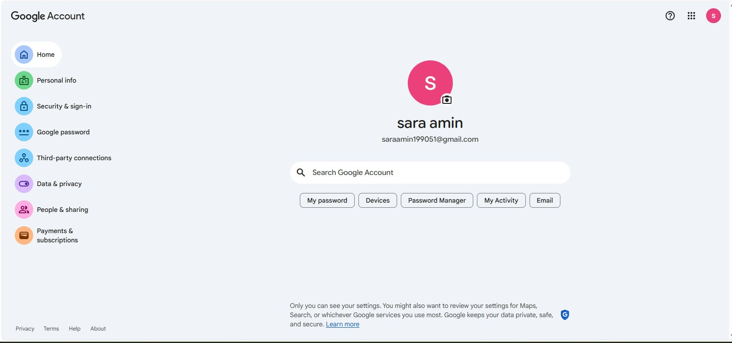Navigate to Data & privacy label
Image resolution: width=732 pixels, height=343 pixels.
tap(59, 184)
